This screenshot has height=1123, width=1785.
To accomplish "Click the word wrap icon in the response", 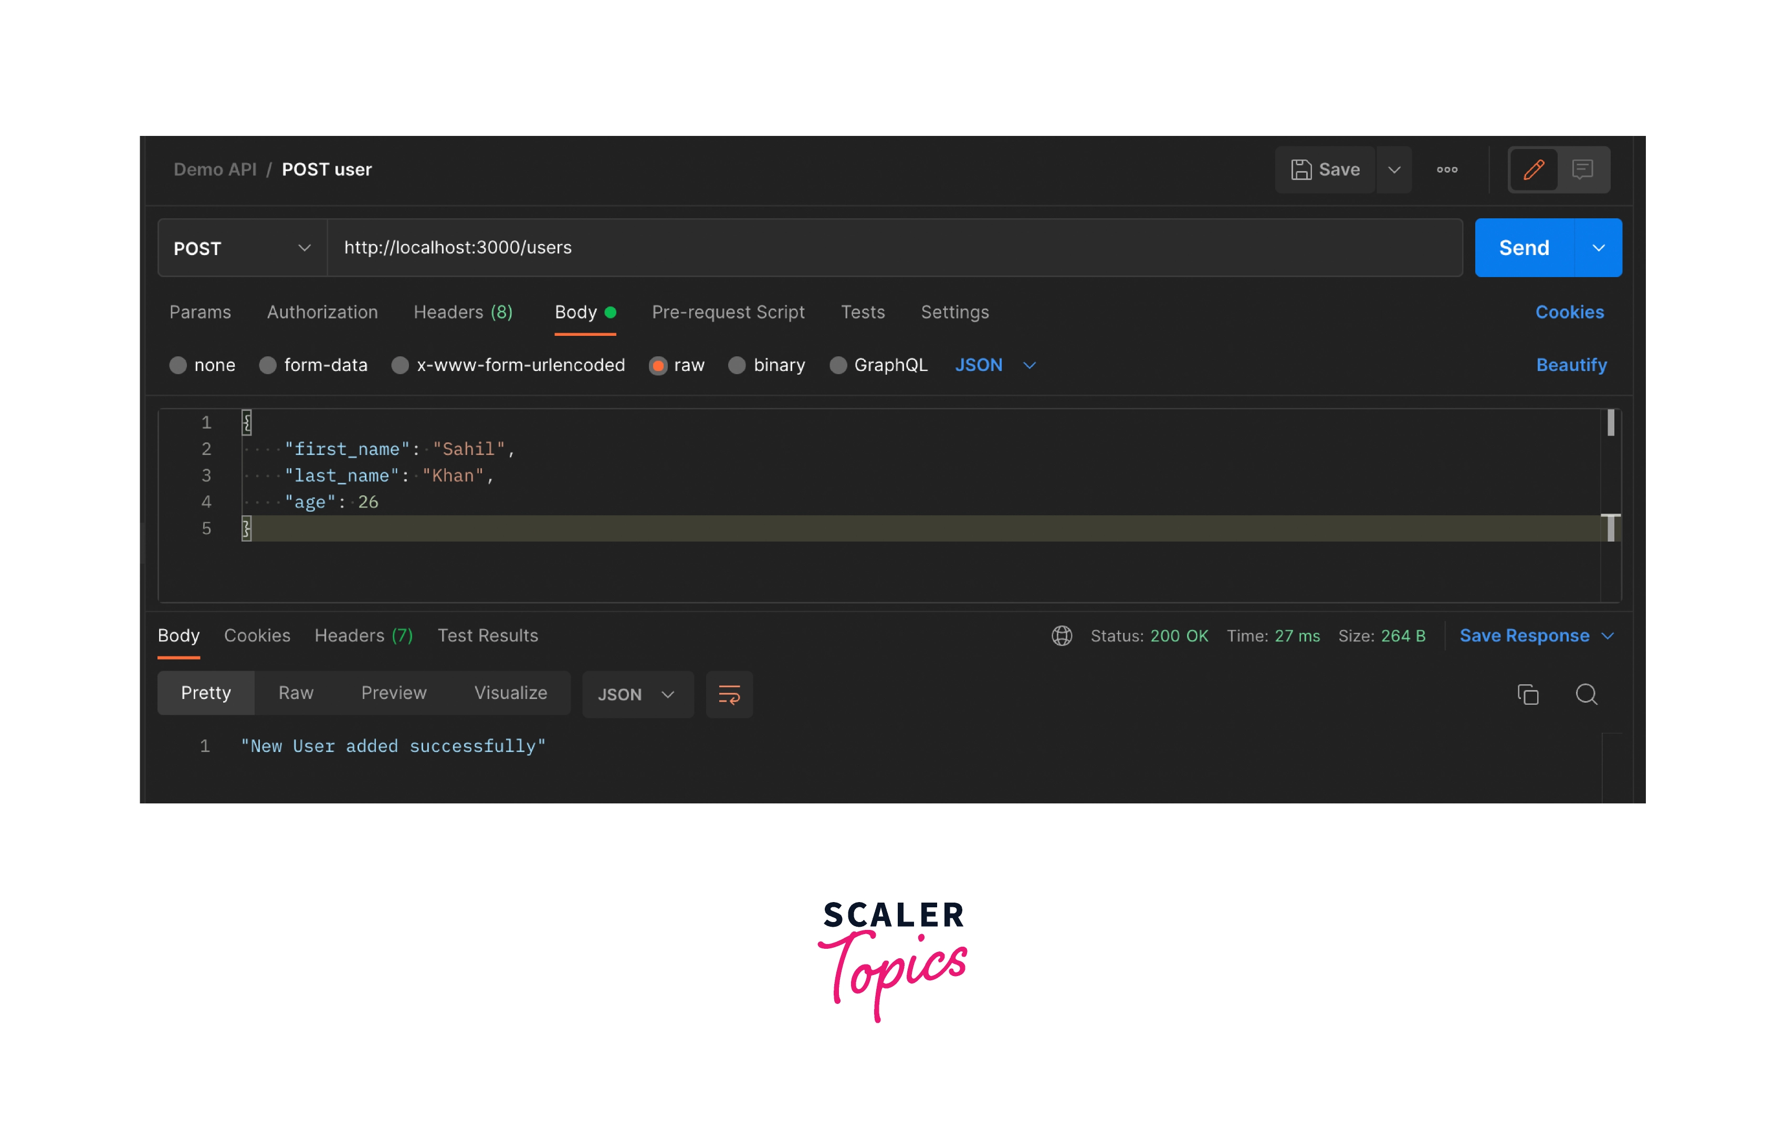I will [729, 694].
